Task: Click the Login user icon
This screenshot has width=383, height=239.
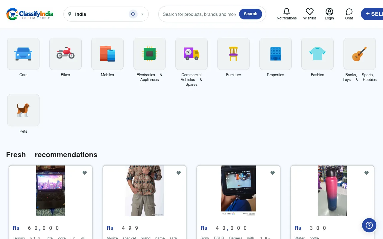Action: click(329, 12)
